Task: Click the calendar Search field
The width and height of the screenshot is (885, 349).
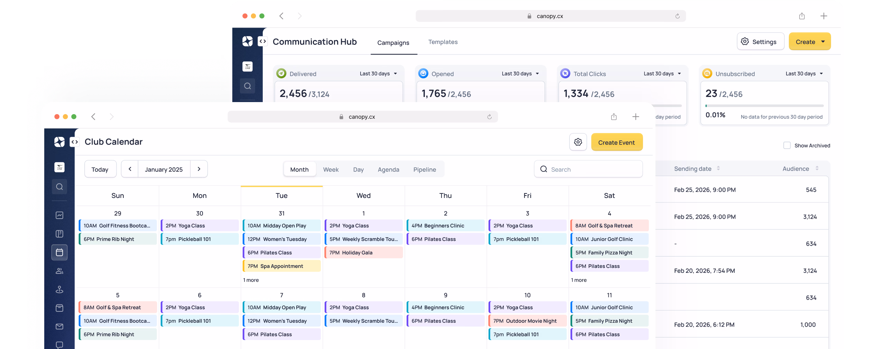Action: coord(588,169)
